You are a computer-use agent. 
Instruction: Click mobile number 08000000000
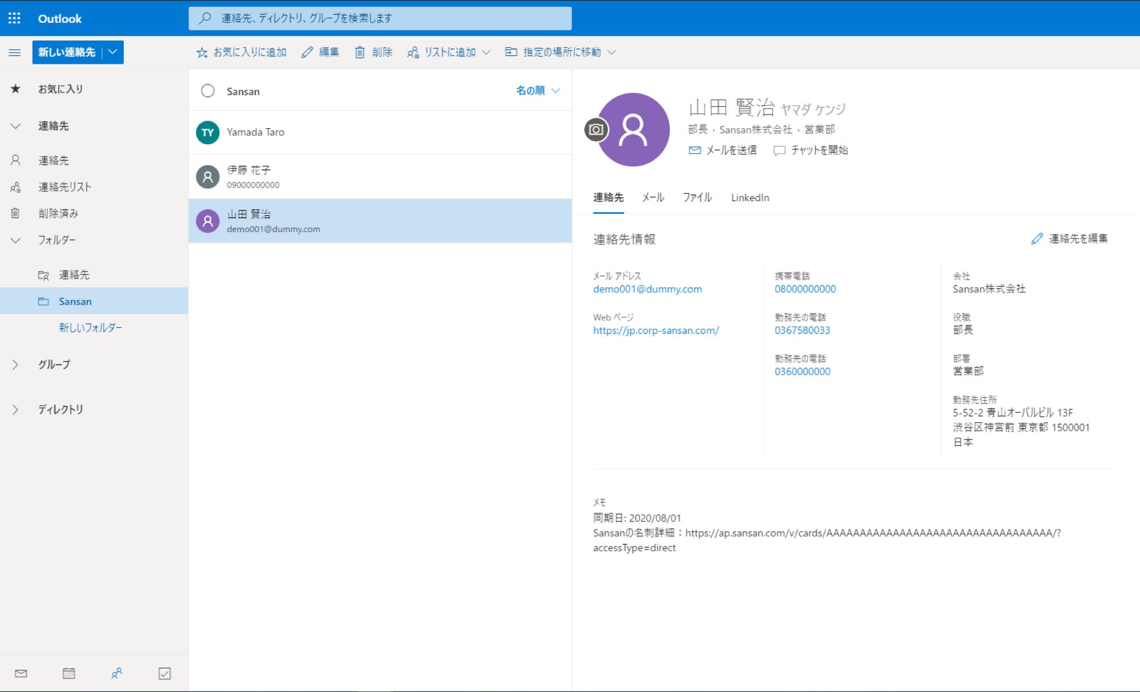[805, 289]
